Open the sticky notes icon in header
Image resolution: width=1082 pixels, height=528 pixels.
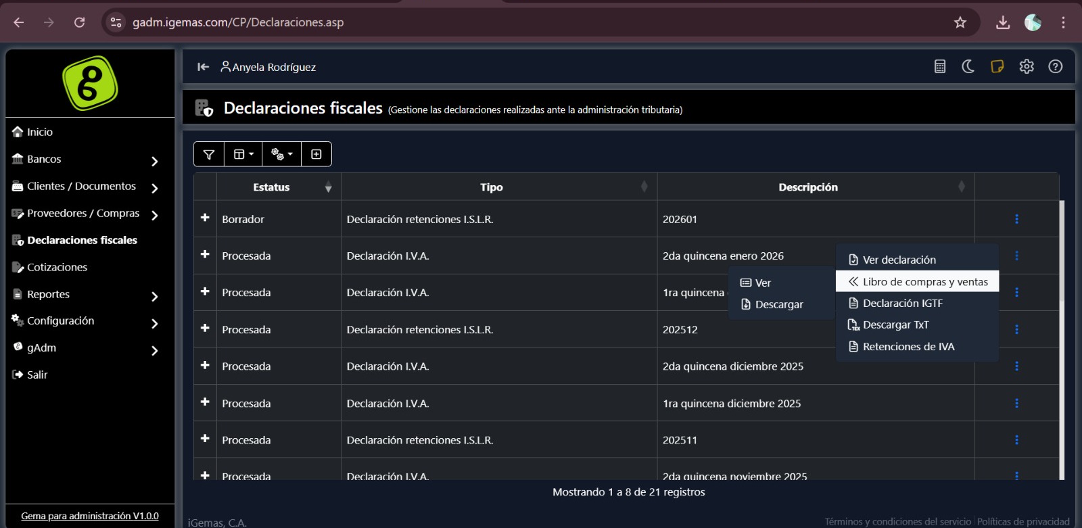pyautogui.click(x=997, y=66)
